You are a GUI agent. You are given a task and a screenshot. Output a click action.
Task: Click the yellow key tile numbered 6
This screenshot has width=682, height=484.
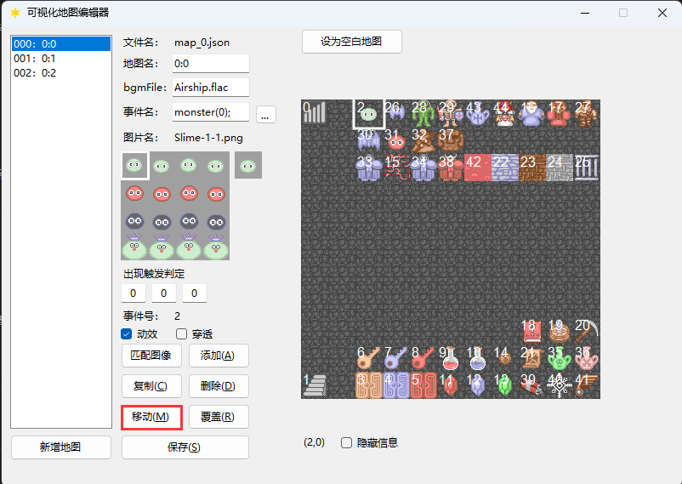point(369,358)
